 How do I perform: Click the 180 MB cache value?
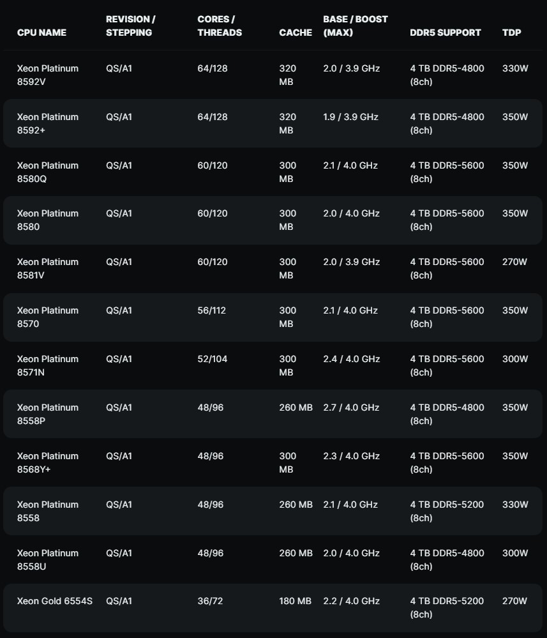(295, 601)
